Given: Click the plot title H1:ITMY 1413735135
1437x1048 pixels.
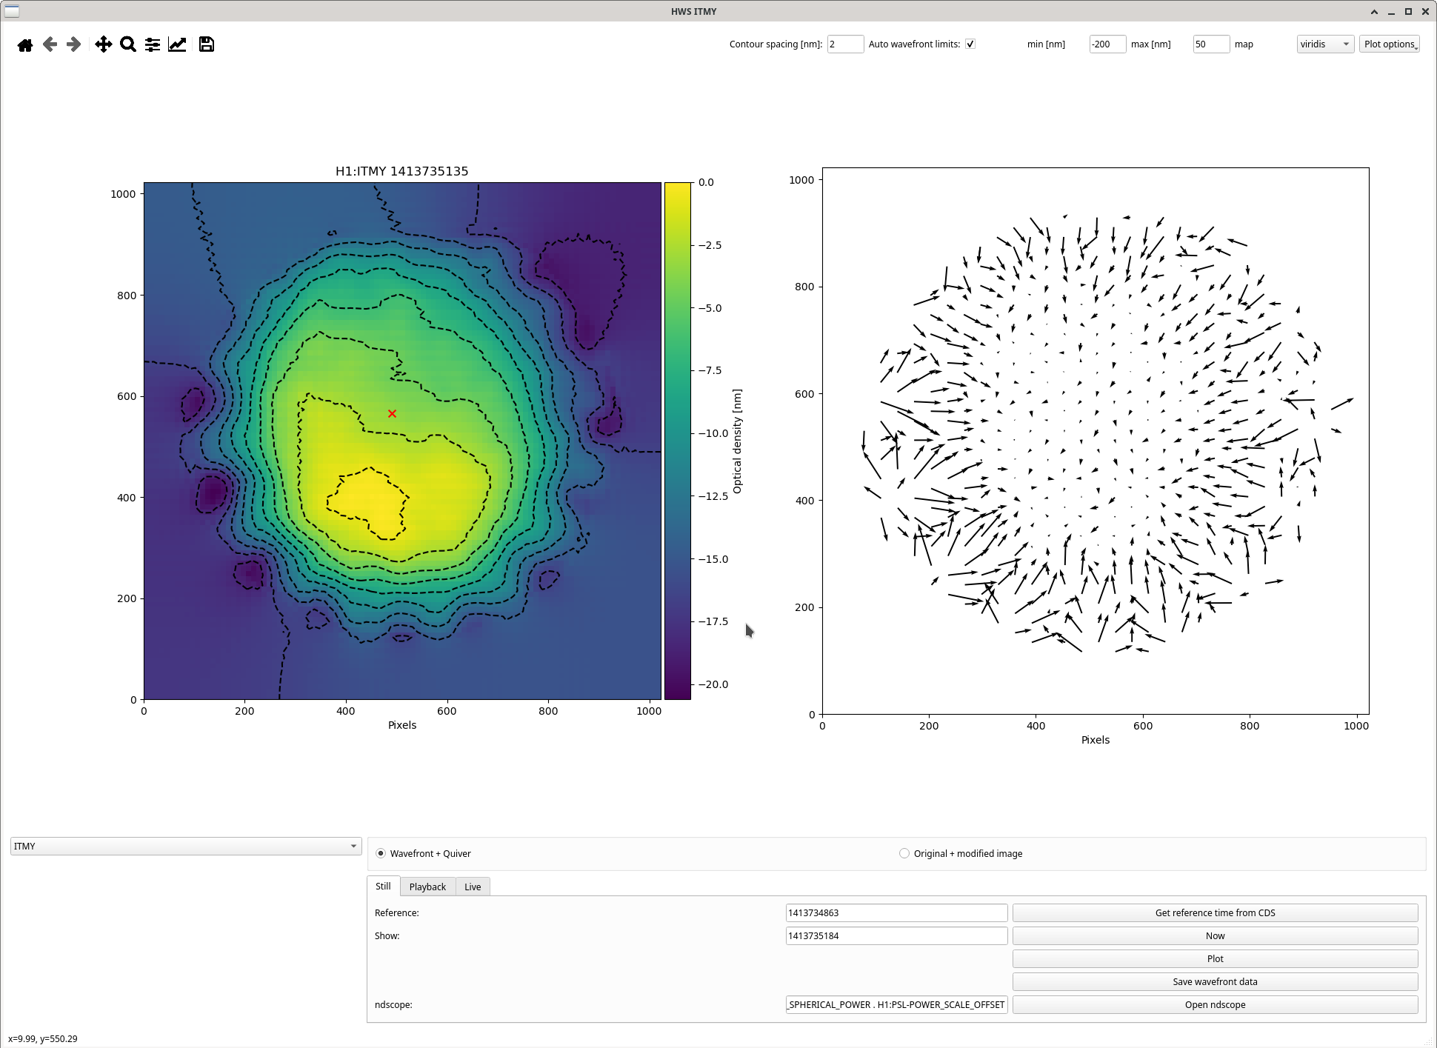Looking at the screenshot, I should click(402, 171).
